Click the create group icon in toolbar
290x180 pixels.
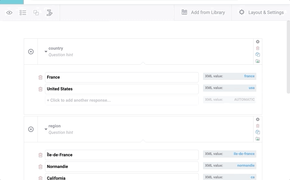pyautogui.click(x=36, y=13)
